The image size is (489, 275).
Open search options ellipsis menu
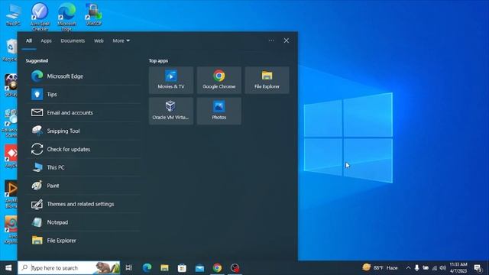pos(271,40)
